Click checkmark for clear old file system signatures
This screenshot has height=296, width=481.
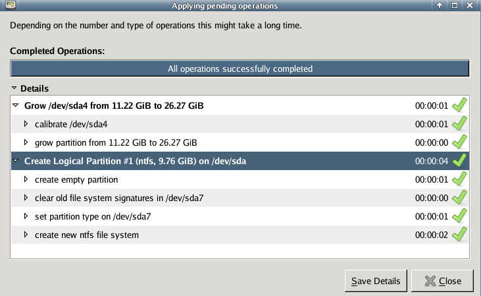click(x=459, y=197)
